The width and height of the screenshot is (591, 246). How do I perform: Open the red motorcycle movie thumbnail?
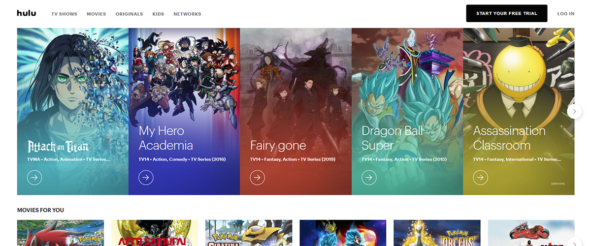531,233
